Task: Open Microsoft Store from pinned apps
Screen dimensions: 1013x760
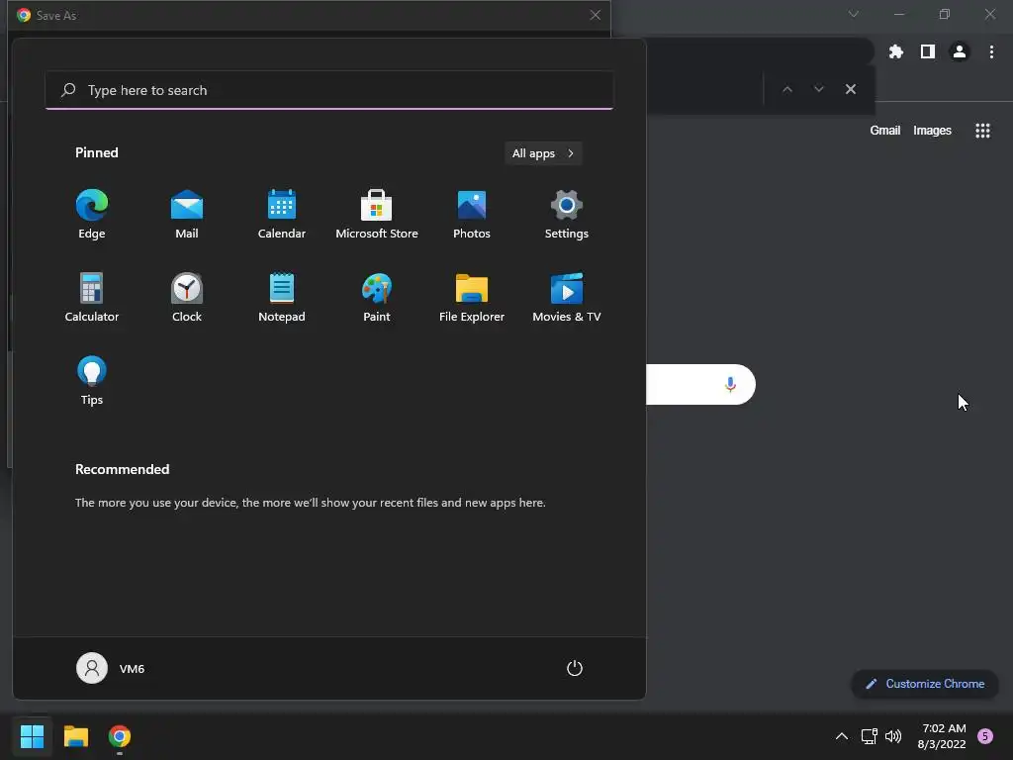Action: coord(377,214)
